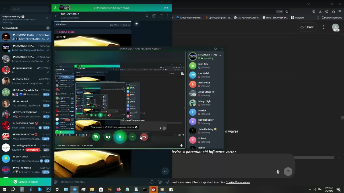Open optimus prime chat
Image resolution: width=344 pixels, height=193 pixels.
point(26,70)
